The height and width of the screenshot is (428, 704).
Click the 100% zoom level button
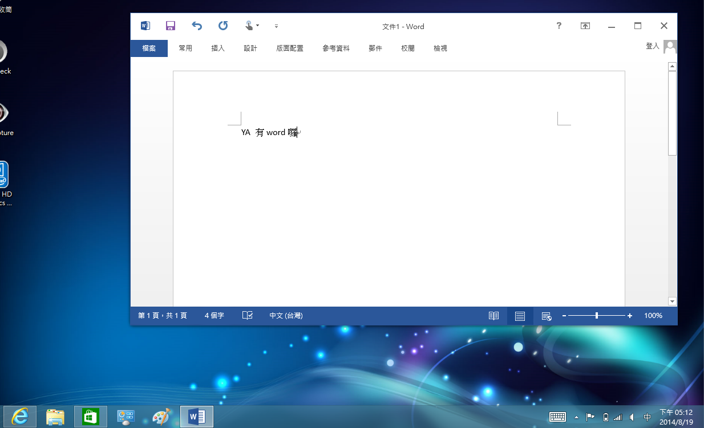pos(653,316)
